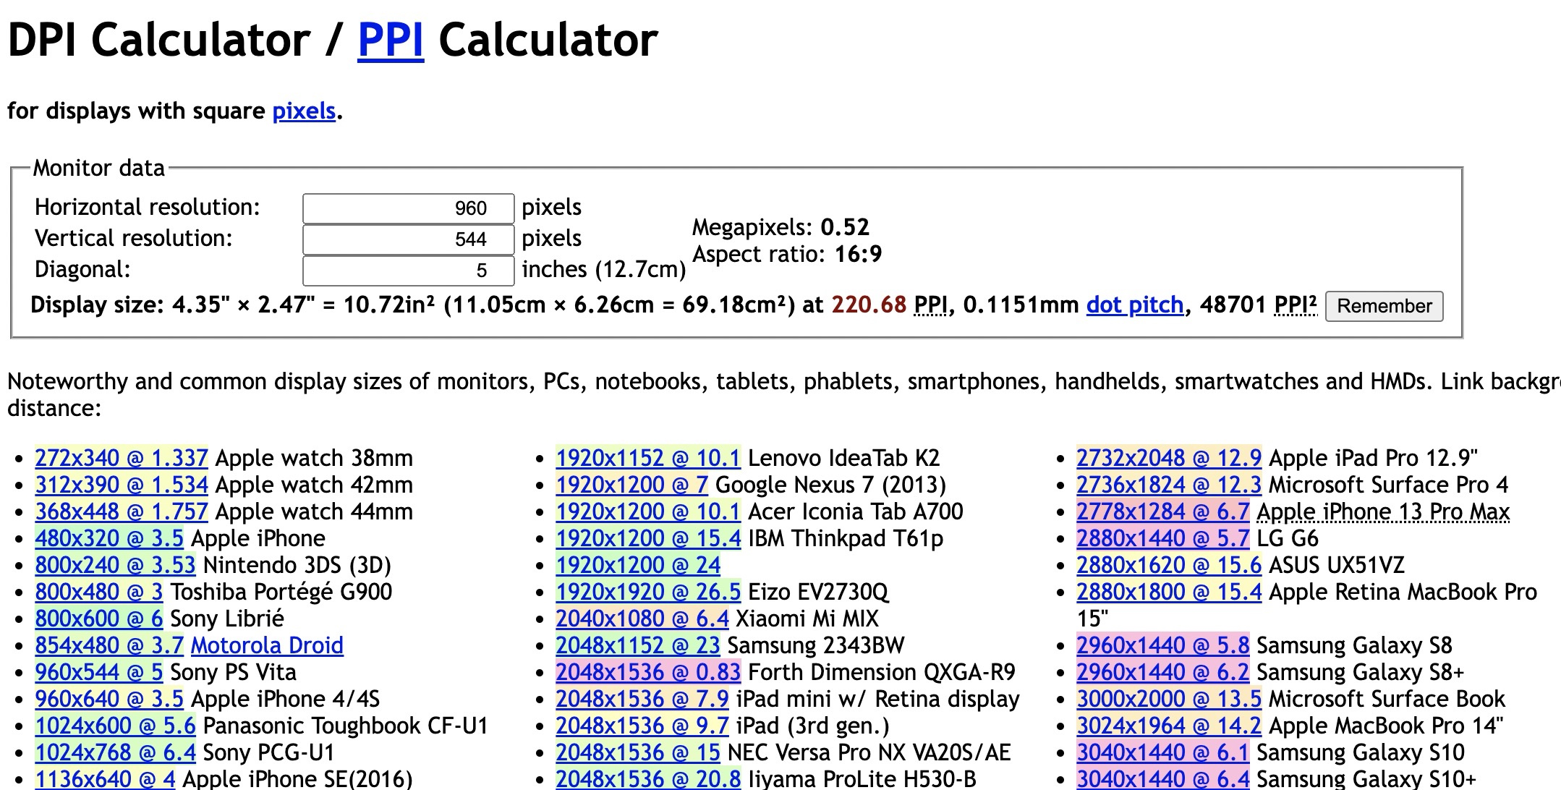Follow the pixels hyperlink

click(304, 111)
